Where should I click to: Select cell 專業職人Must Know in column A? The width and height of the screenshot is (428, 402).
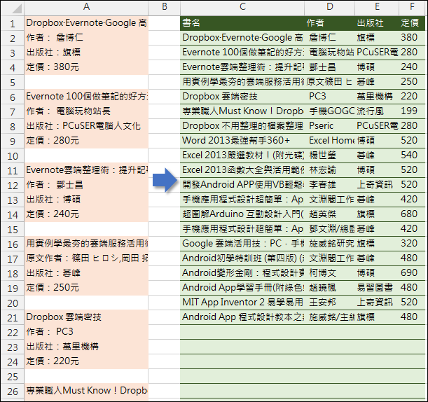86,391
